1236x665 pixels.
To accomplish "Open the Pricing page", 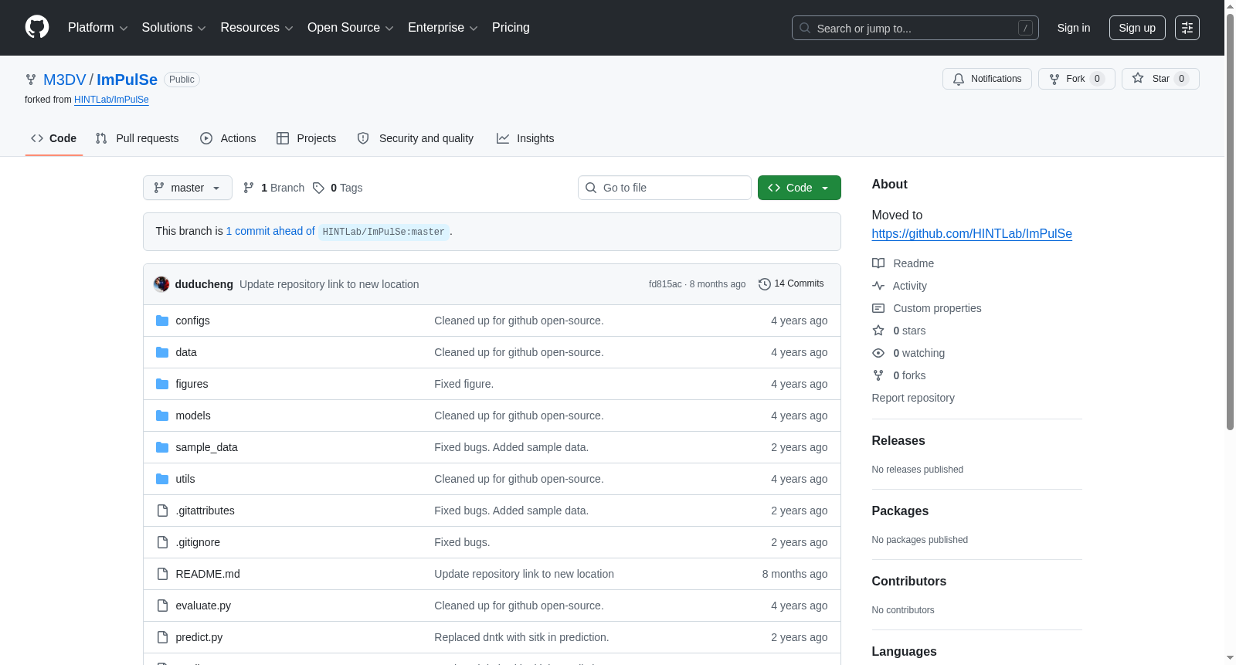I will tap(511, 28).
